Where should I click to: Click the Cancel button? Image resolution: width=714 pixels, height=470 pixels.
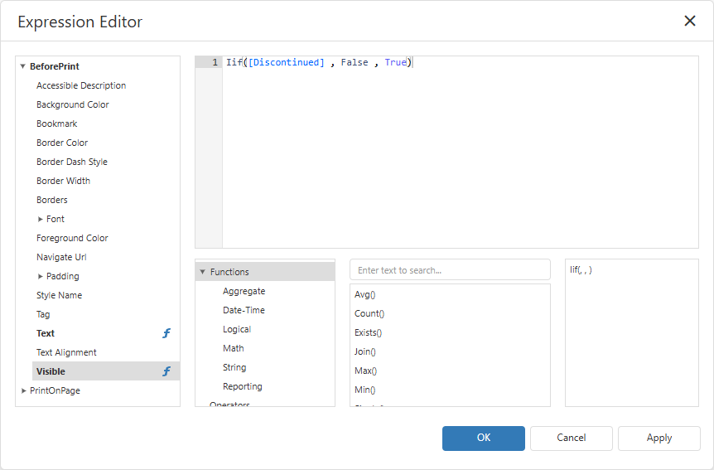[x=571, y=439]
